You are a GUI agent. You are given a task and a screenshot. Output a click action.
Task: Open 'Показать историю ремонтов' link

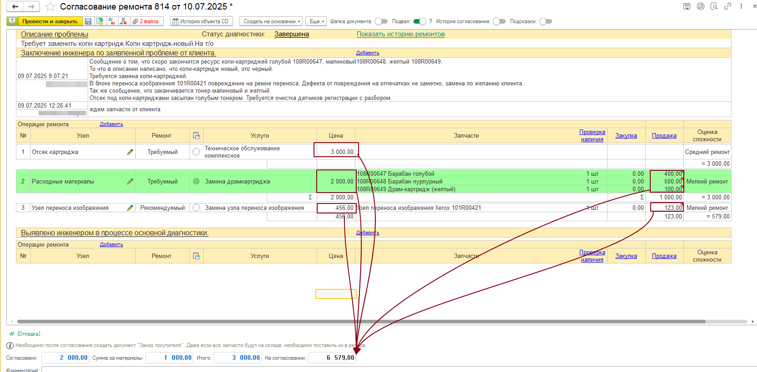click(400, 34)
